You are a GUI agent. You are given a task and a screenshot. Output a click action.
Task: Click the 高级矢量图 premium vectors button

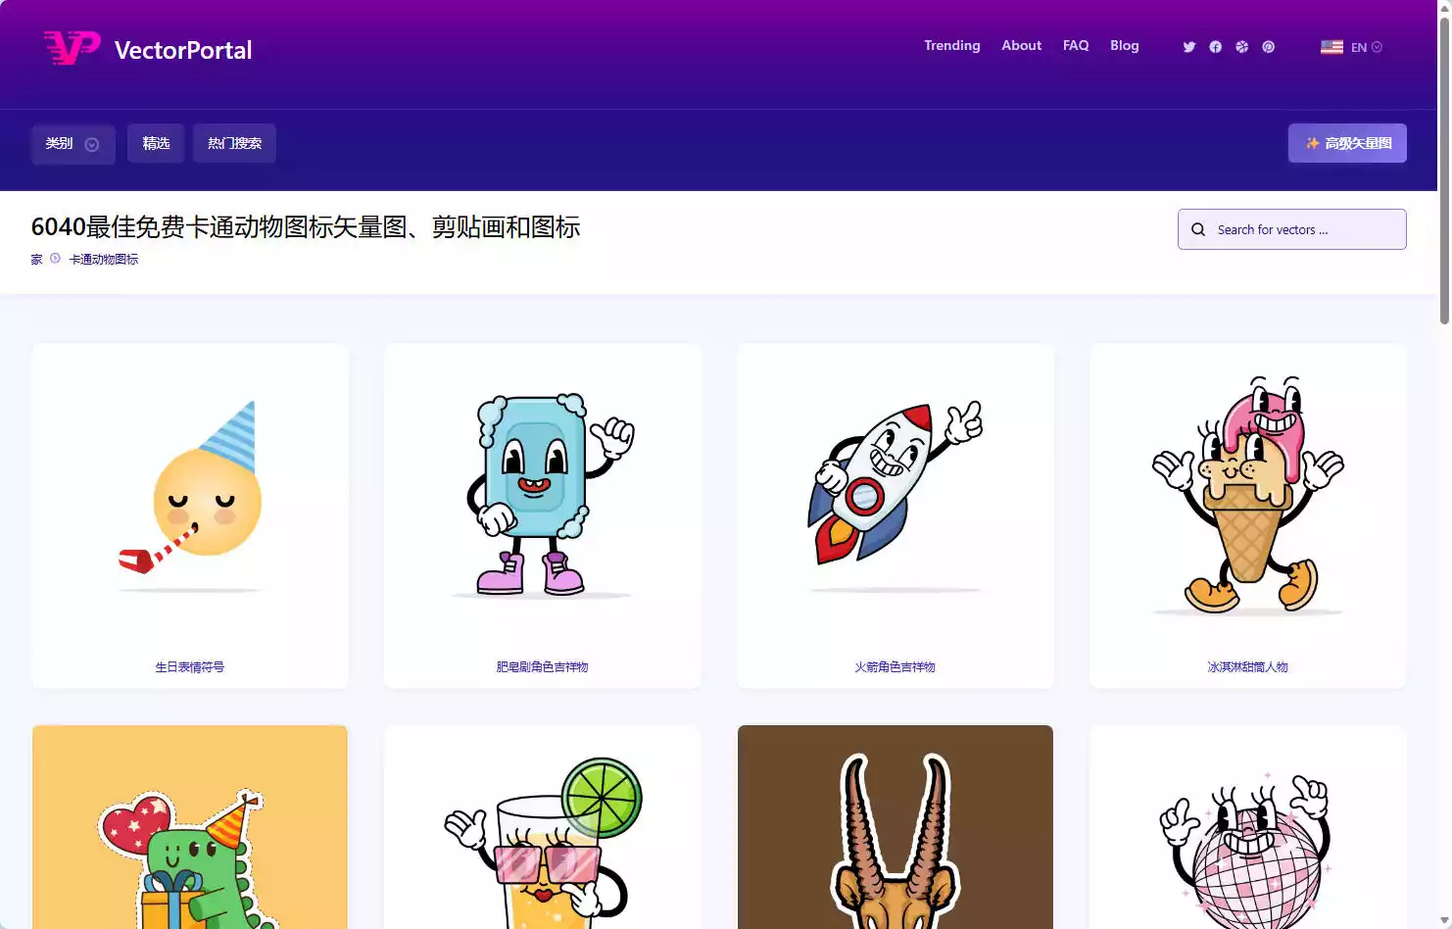1347,143
